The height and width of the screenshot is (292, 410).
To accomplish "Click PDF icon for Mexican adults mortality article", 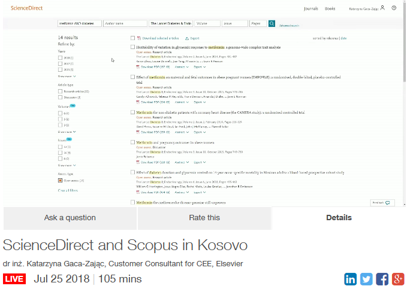I will (x=138, y=192).
